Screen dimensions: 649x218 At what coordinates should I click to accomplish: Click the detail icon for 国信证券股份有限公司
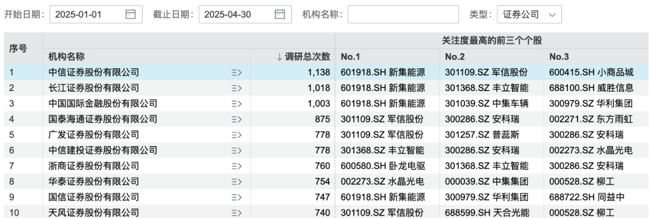point(236,197)
